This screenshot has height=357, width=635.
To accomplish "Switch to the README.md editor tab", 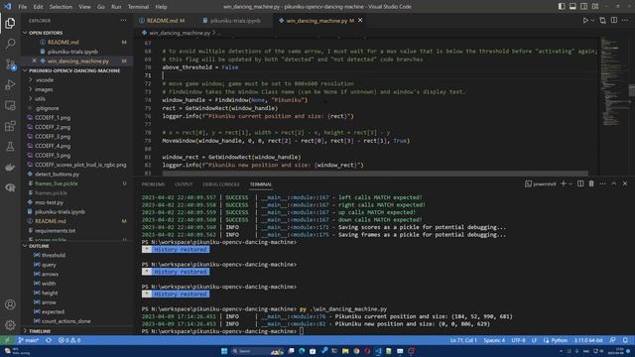I will coord(162,20).
